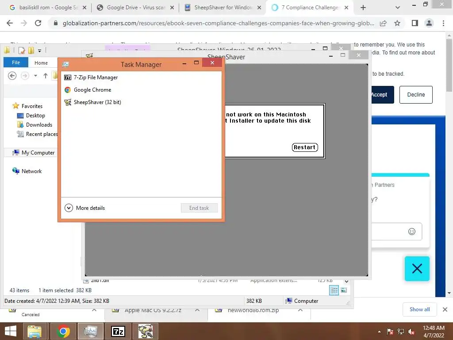
Task: Open Task Manager from taskbar
Action: [x=90, y=331]
